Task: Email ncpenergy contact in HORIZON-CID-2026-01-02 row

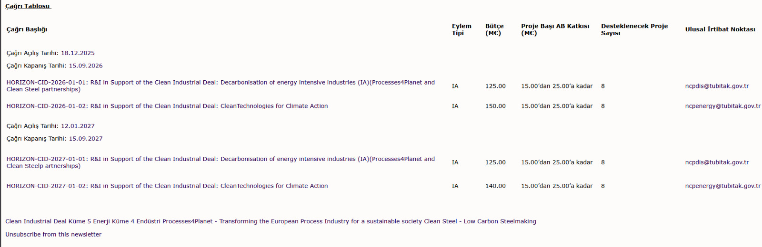Action: [722, 106]
